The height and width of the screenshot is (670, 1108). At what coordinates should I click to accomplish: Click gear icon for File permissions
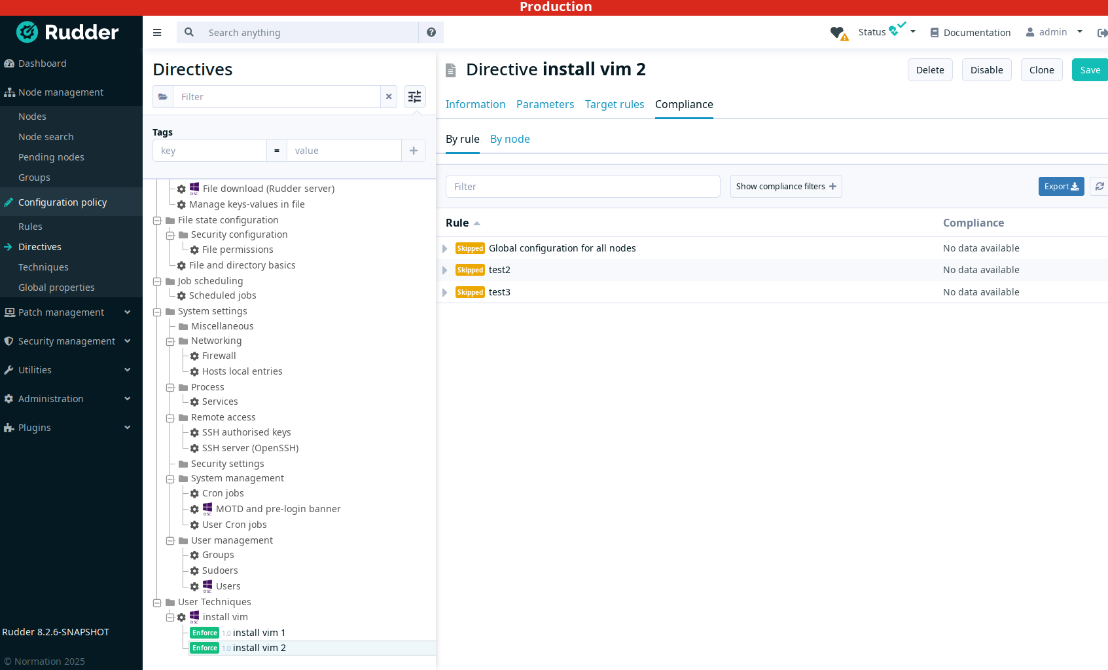[x=194, y=250]
